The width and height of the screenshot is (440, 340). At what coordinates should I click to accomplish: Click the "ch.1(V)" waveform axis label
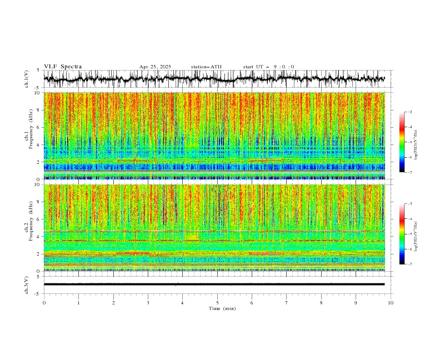click(27, 78)
